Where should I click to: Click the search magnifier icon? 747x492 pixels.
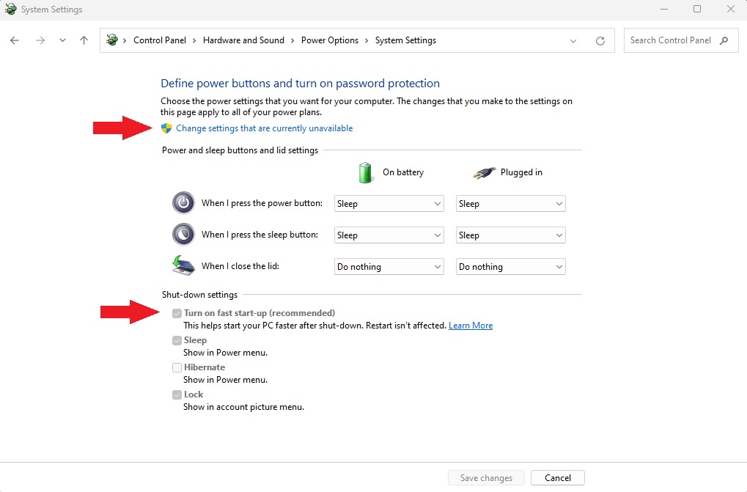724,40
